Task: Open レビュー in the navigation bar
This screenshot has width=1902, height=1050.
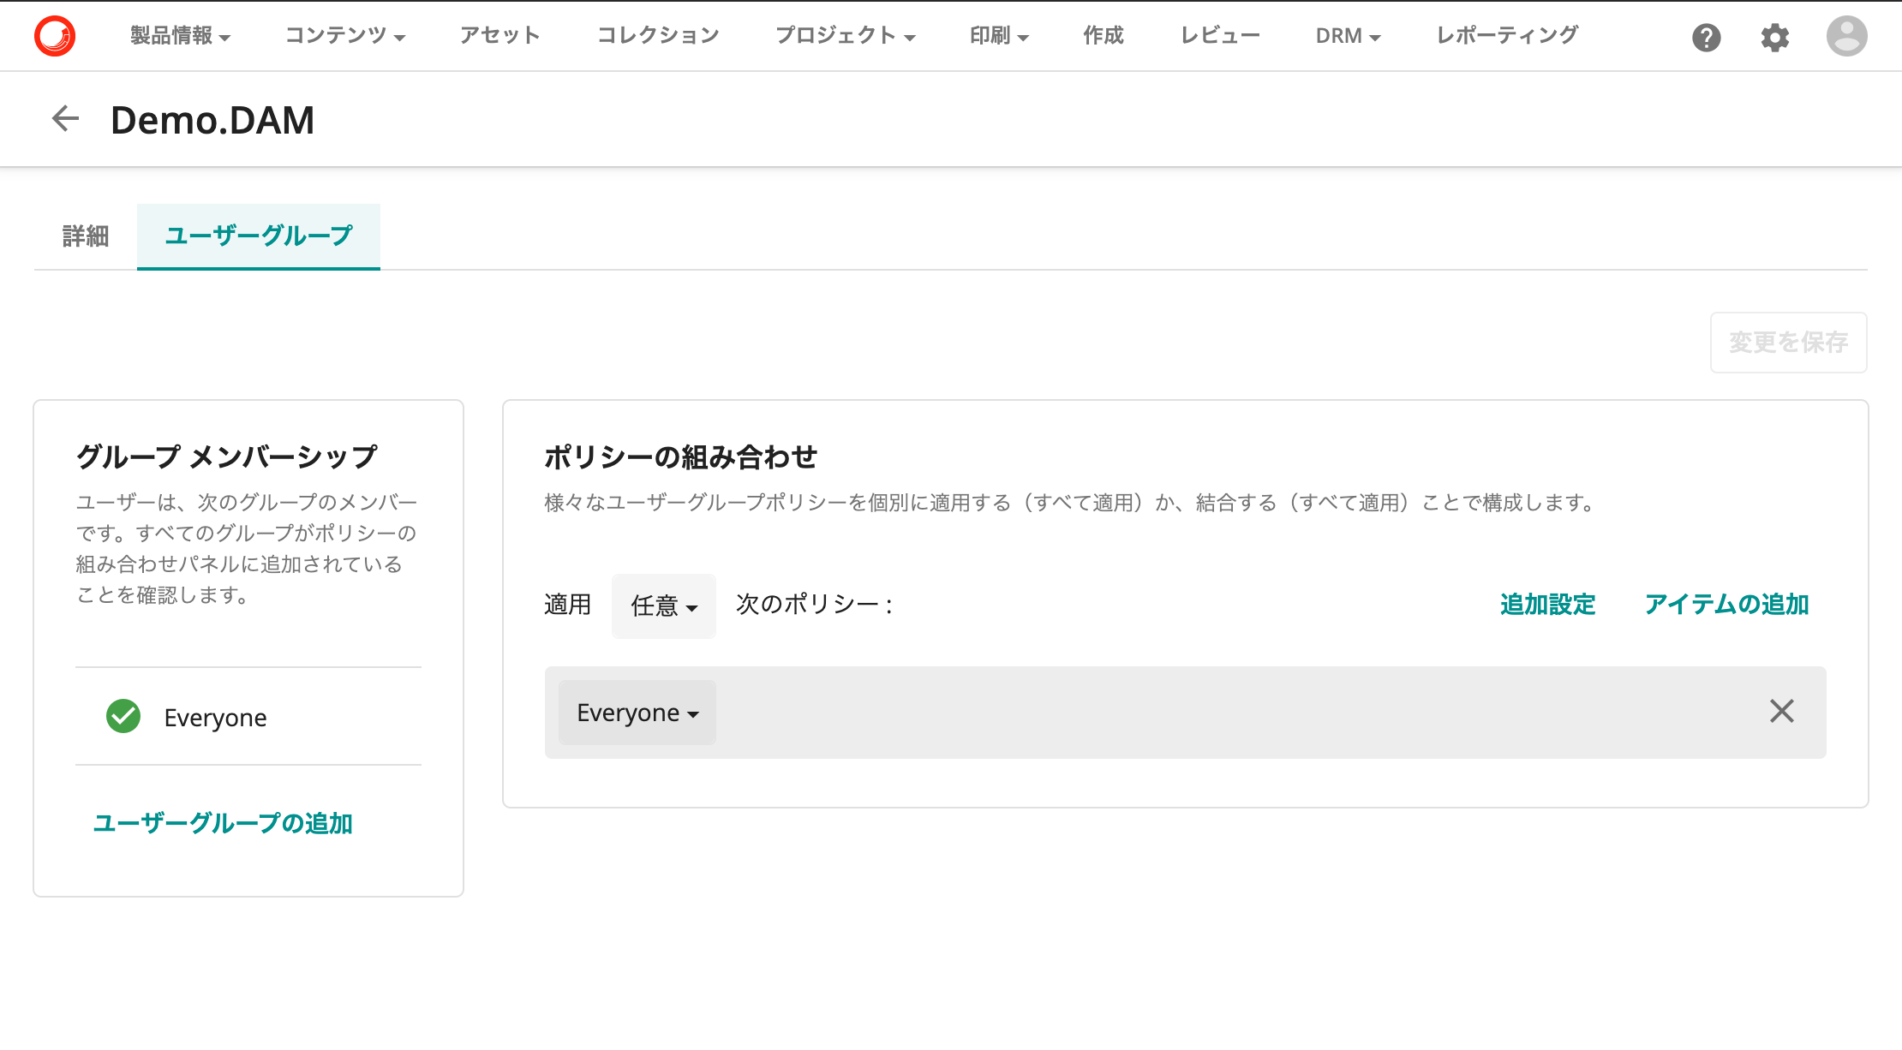Action: coord(1220,36)
